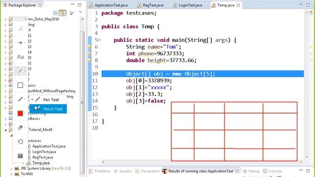
Task: Open the Debug view tab
Action: (x=252, y=171)
